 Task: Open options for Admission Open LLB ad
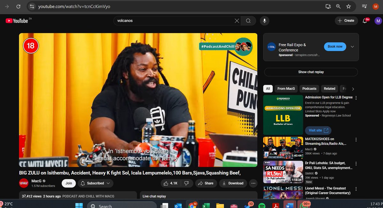(356, 98)
